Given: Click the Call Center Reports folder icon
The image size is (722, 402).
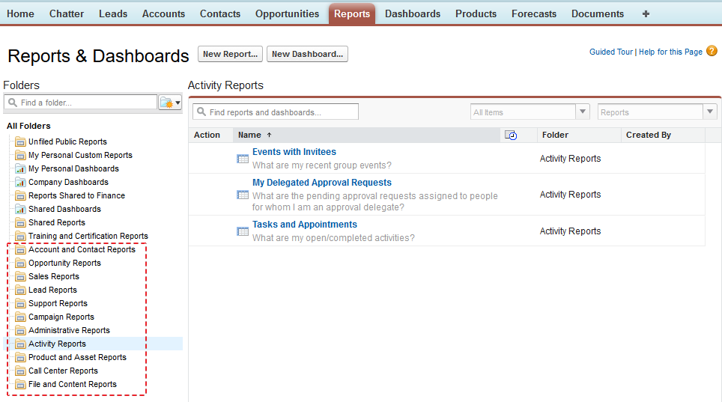Looking at the screenshot, I should 20,371.
